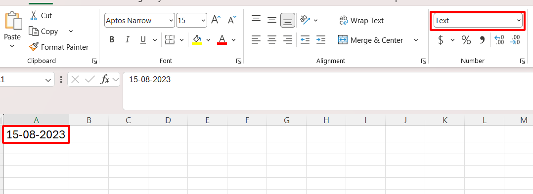The height and width of the screenshot is (194, 533).
Task: Increase indent
Action: [320, 40]
